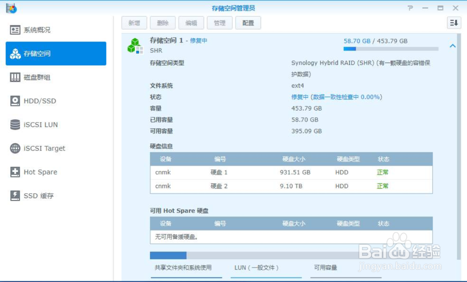Click the 共享文件夹和系统使用 legend label
The width and height of the screenshot is (467, 282).
183,268
